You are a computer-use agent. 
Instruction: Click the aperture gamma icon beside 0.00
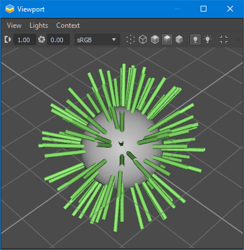(42, 39)
